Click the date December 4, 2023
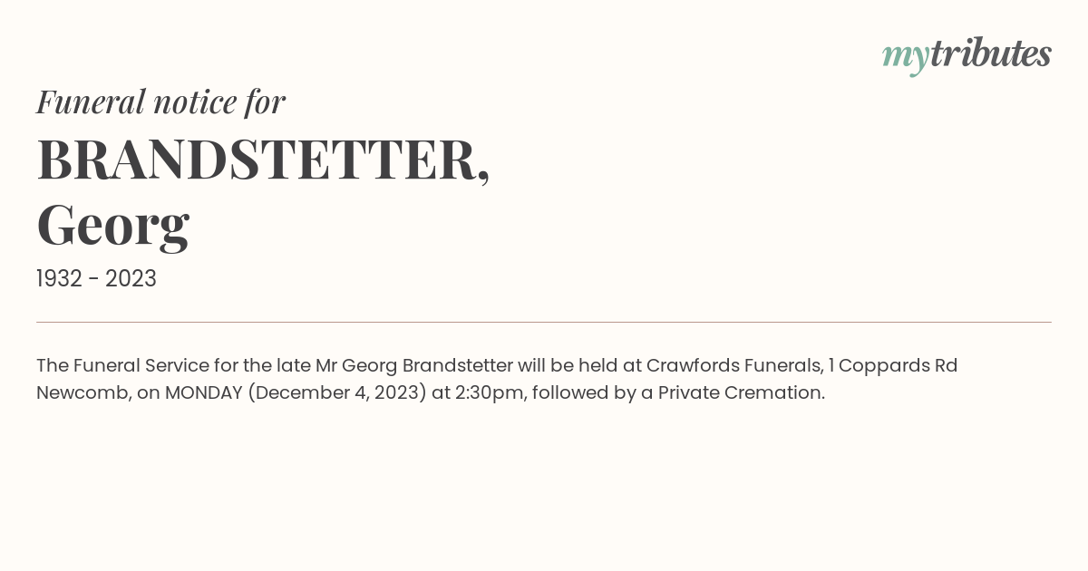The image size is (1088, 571). pyautogui.click(x=337, y=392)
